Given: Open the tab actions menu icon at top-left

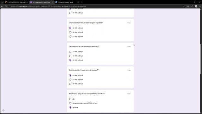Looking at the screenshot, I should (2, 2).
